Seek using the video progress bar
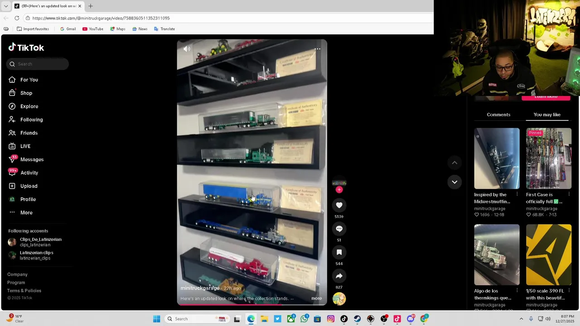This screenshot has width=580, height=326. (x=252, y=304)
